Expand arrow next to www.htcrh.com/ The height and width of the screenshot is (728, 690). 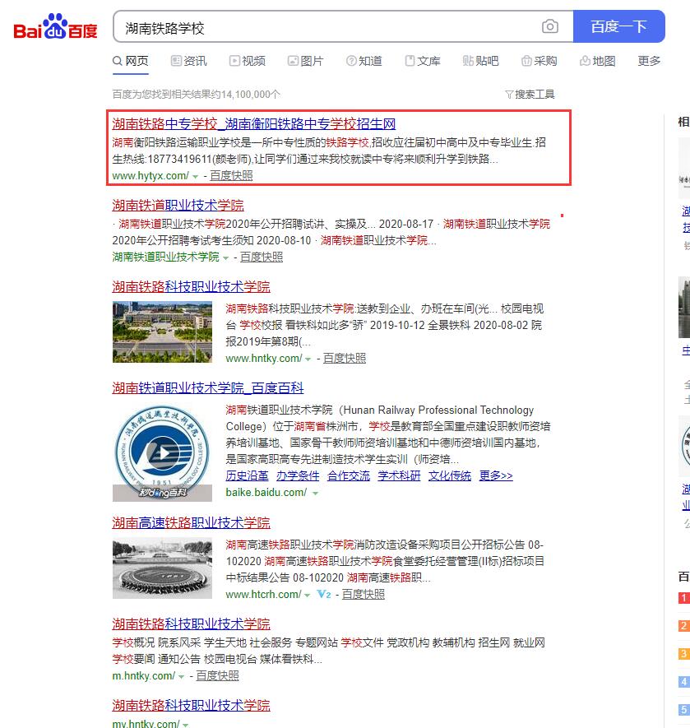coord(307,596)
